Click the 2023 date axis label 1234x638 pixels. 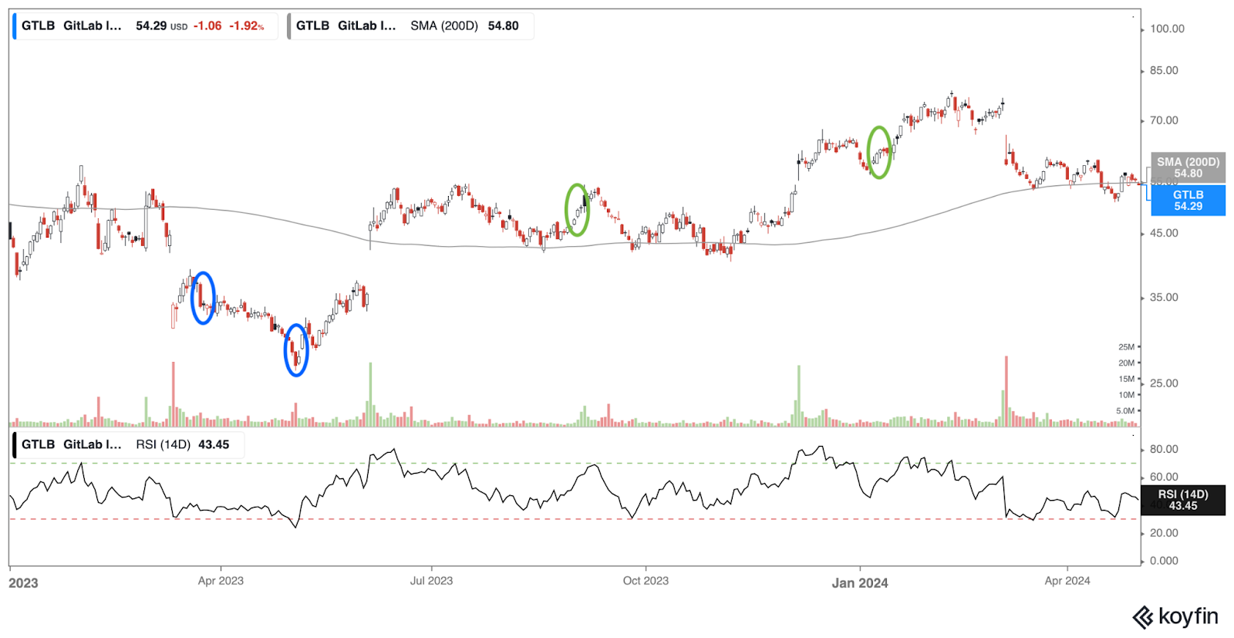(23, 583)
